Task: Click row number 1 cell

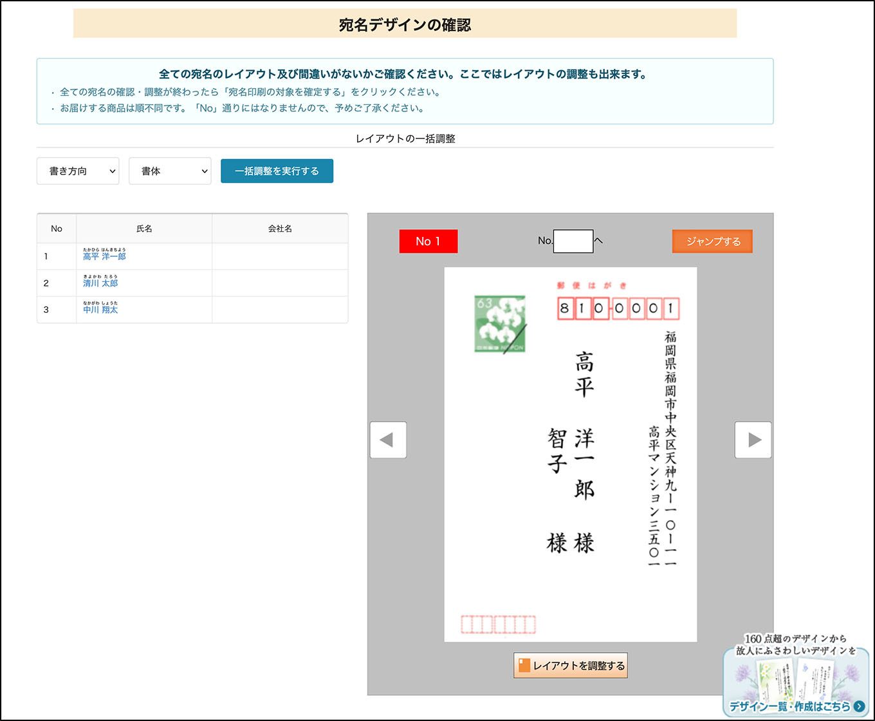Action: pyautogui.click(x=57, y=256)
